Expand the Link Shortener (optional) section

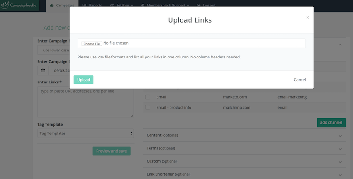point(244,174)
